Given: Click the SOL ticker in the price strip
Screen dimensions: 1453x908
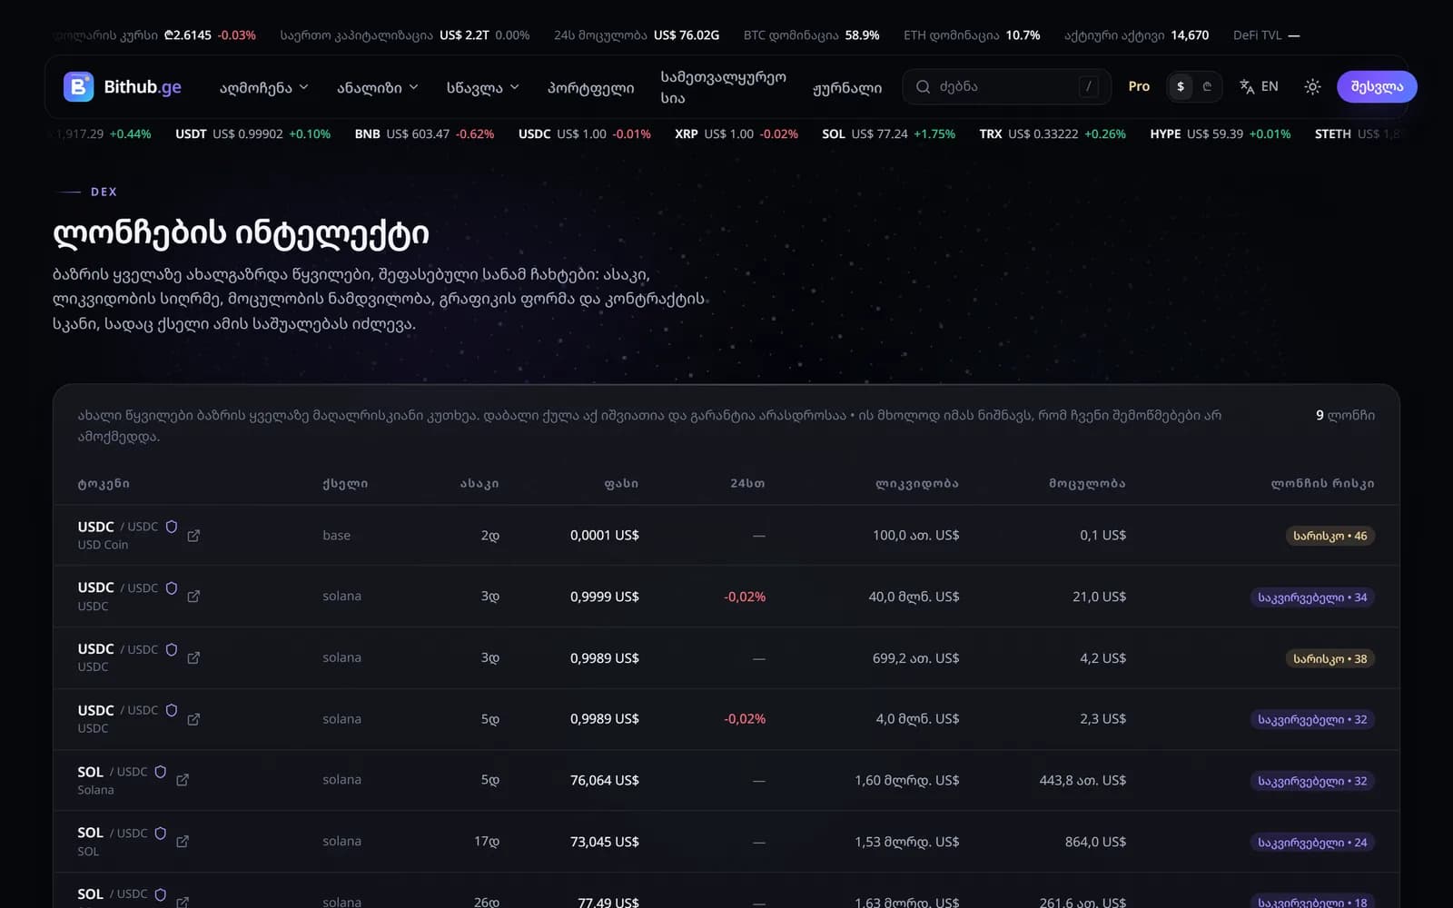Looking at the screenshot, I should tap(888, 133).
